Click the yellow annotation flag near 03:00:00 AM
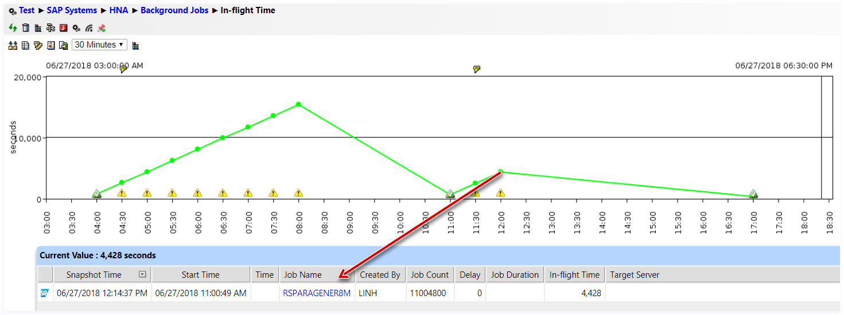844x315 pixels. tap(123, 69)
